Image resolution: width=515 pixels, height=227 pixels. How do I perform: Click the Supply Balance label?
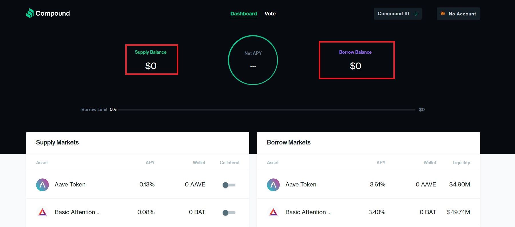(150, 52)
